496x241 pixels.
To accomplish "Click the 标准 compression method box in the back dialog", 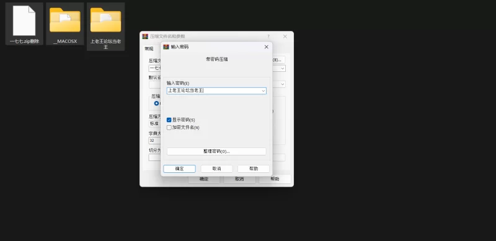I will click(x=154, y=124).
